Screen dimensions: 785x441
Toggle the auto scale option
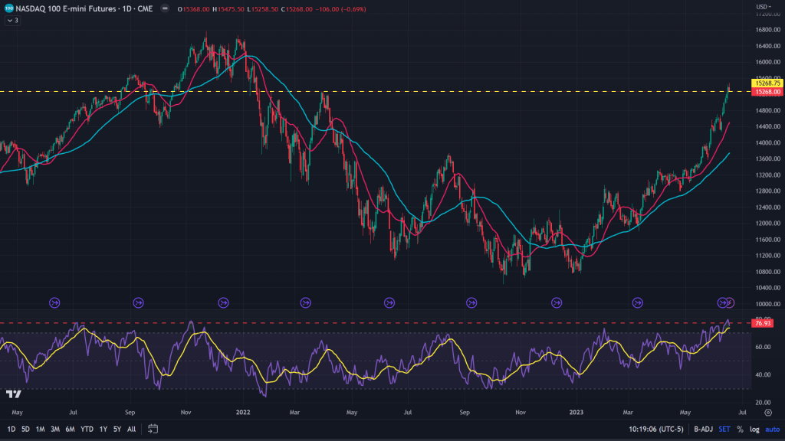click(772, 429)
